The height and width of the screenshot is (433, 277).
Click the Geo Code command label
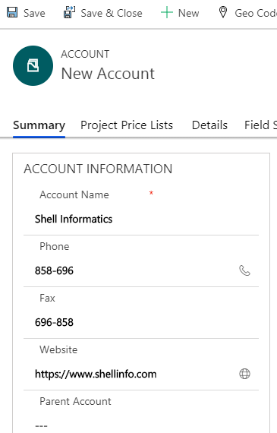pos(256,13)
